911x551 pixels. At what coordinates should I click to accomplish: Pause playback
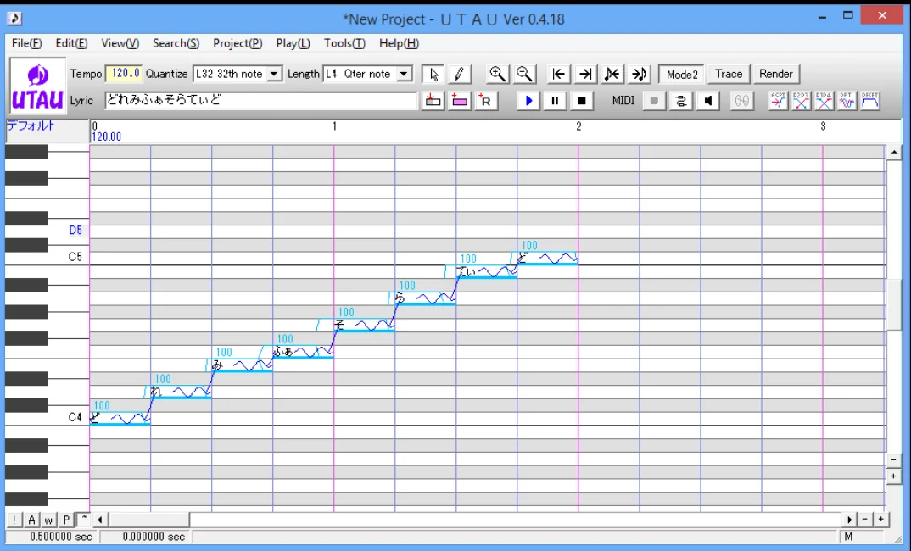click(x=555, y=100)
